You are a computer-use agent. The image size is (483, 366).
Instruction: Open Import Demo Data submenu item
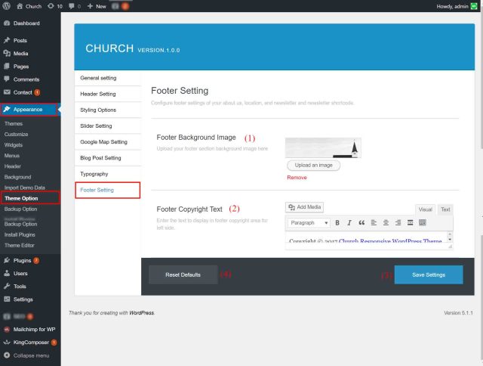coord(25,188)
